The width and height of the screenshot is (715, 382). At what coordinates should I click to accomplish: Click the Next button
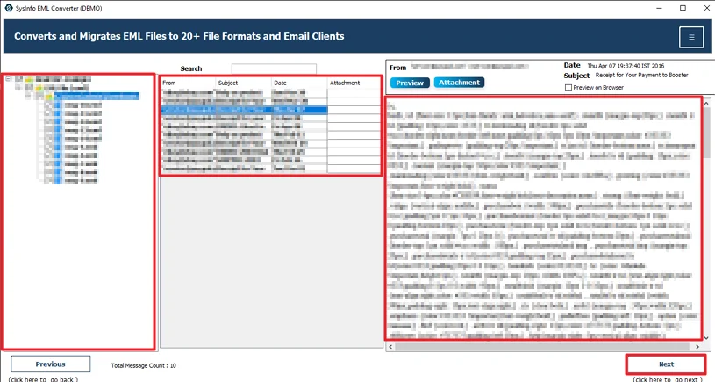[665, 364]
